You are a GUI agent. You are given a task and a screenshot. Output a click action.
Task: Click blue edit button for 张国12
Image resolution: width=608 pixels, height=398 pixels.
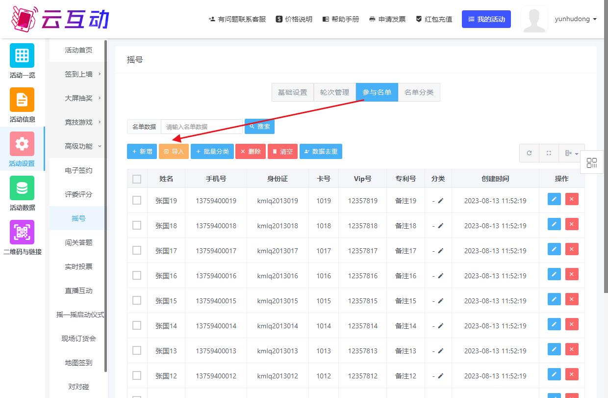point(554,374)
